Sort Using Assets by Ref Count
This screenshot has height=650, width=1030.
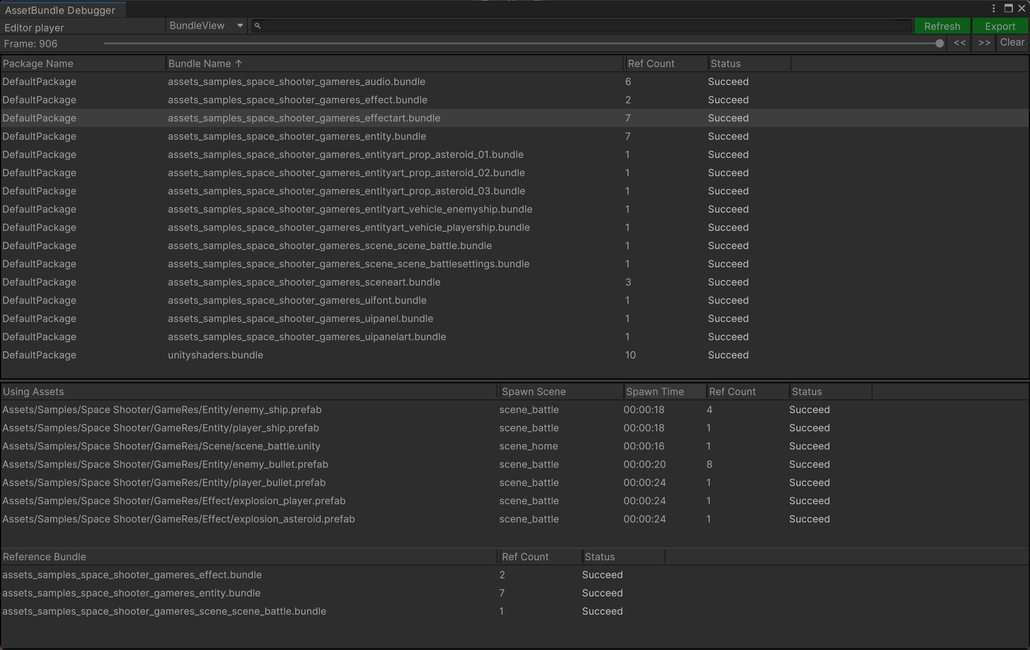[x=748, y=392]
